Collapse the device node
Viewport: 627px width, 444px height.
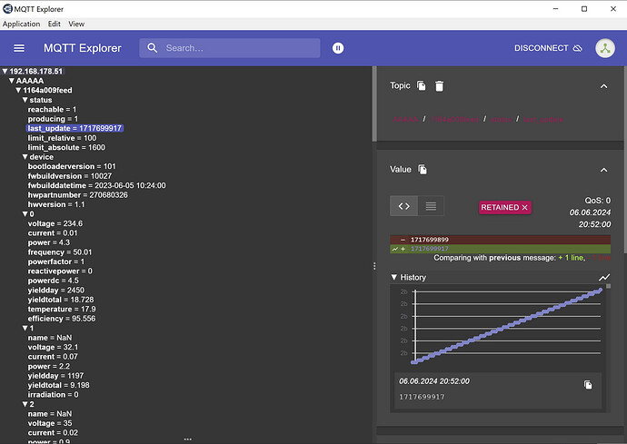(25, 157)
